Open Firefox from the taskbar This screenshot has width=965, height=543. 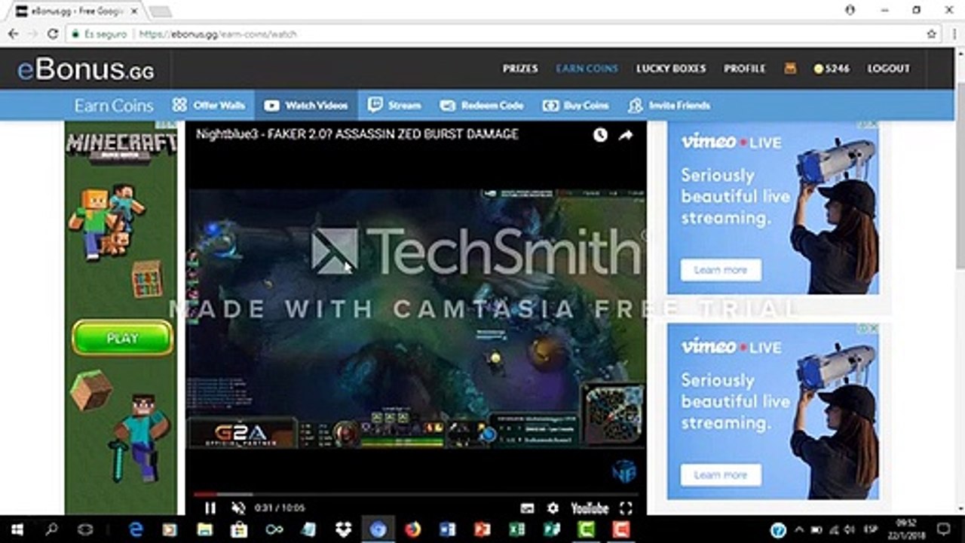(x=412, y=529)
